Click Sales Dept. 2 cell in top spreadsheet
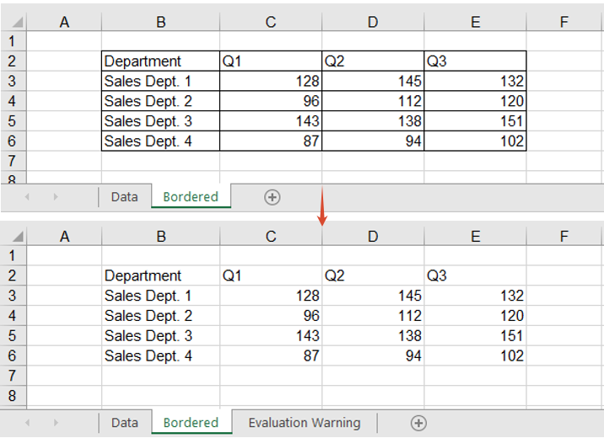 pyautogui.click(x=160, y=101)
